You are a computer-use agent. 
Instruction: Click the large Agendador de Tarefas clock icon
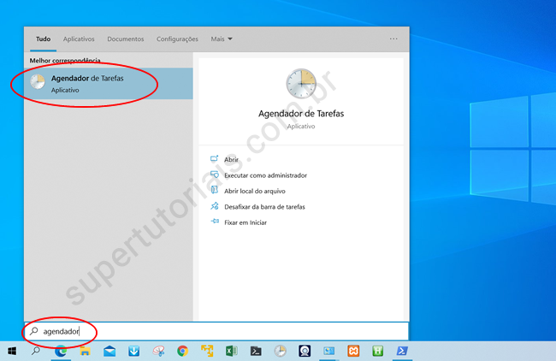(300, 84)
